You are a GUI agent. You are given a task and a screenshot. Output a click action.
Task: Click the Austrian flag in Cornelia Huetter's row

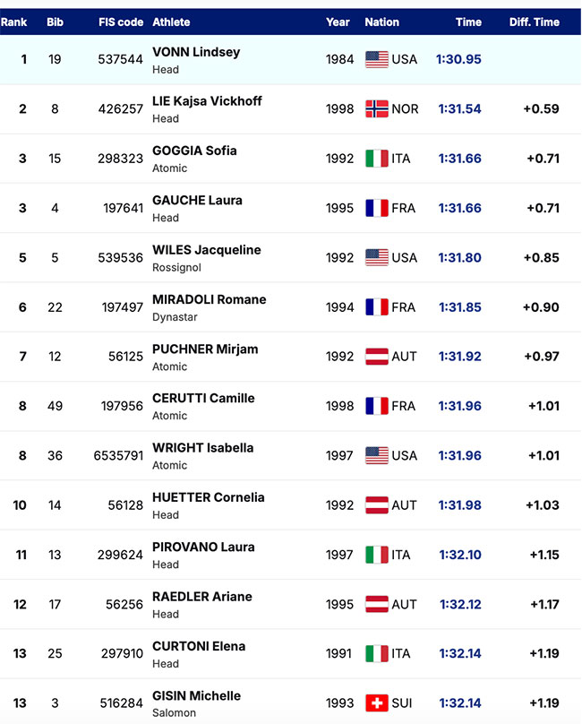point(376,504)
